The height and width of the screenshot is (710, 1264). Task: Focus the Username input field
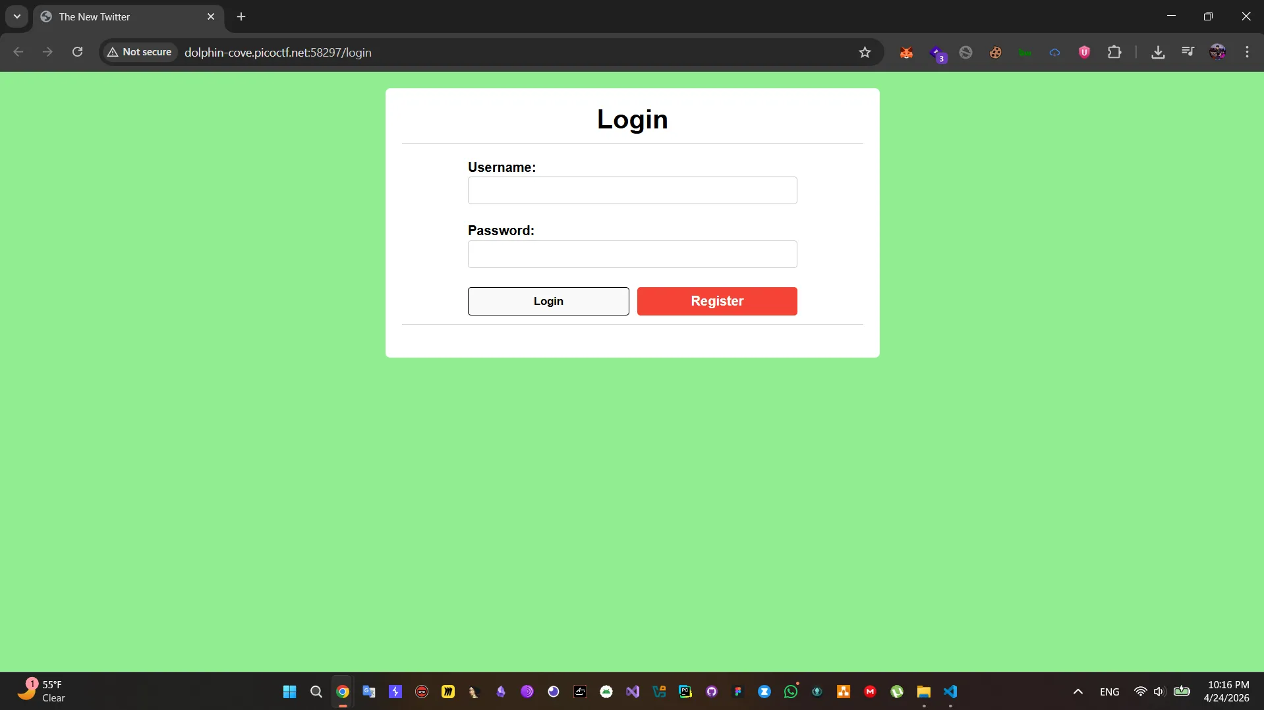coord(632,190)
